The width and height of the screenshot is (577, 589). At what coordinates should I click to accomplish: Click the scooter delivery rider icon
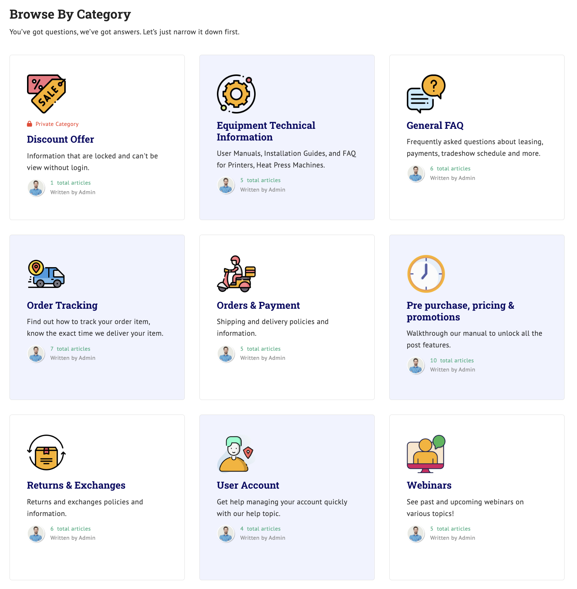pos(236,274)
